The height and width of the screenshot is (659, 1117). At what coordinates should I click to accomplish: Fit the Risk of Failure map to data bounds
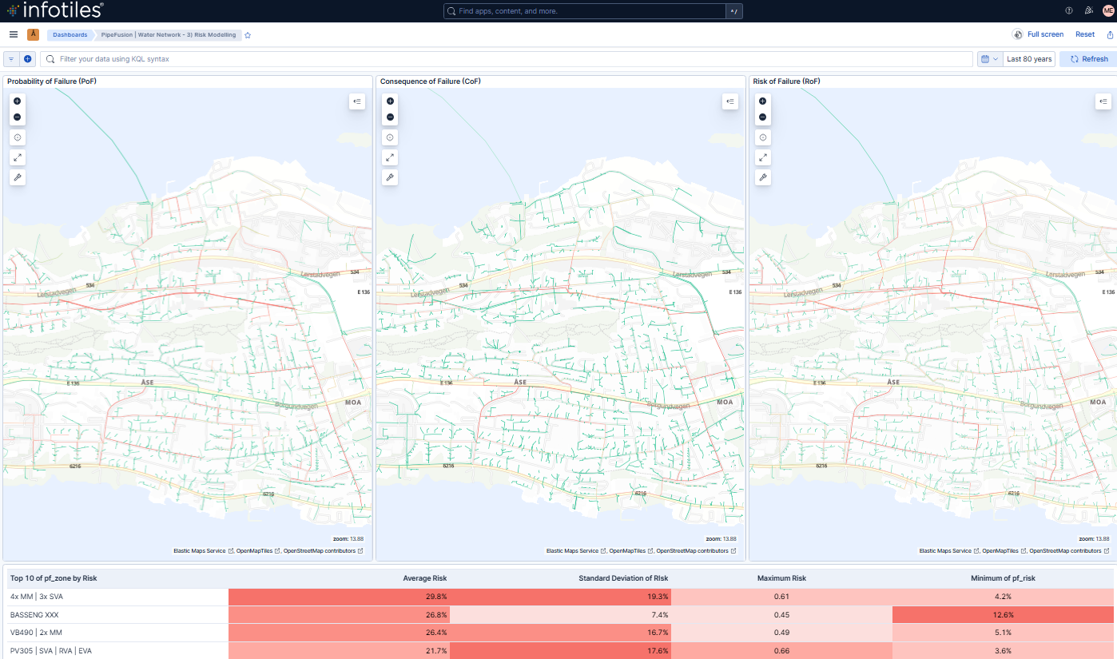coord(763,157)
